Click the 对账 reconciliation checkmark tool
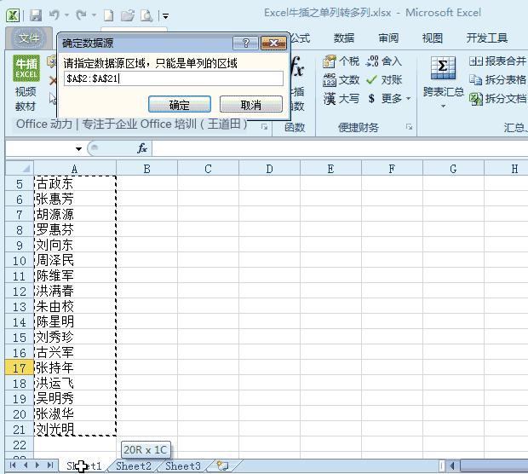The width and height of the screenshot is (528, 474). pyautogui.click(x=384, y=80)
